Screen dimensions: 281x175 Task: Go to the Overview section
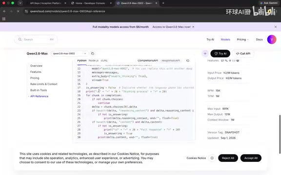coord(37,66)
